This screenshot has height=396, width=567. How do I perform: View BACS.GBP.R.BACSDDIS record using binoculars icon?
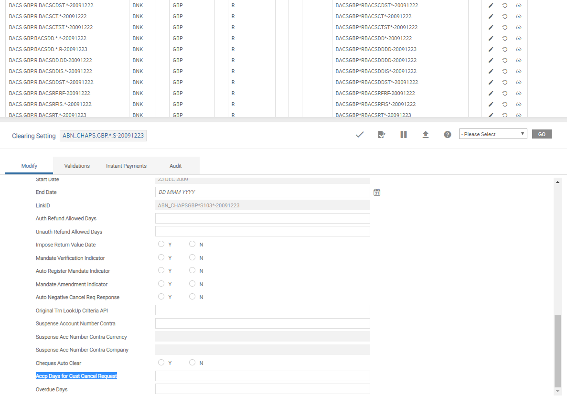[x=518, y=72]
